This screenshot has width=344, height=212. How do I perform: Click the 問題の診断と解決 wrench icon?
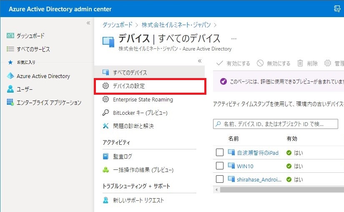105,126
